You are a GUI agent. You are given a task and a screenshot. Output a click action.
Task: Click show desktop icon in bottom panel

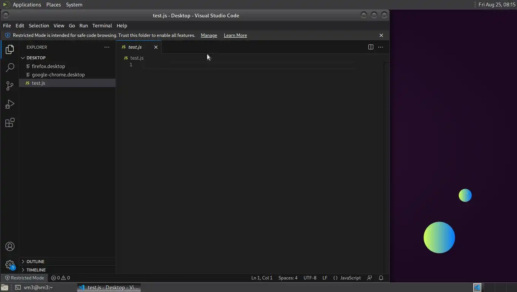pos(5,287)
